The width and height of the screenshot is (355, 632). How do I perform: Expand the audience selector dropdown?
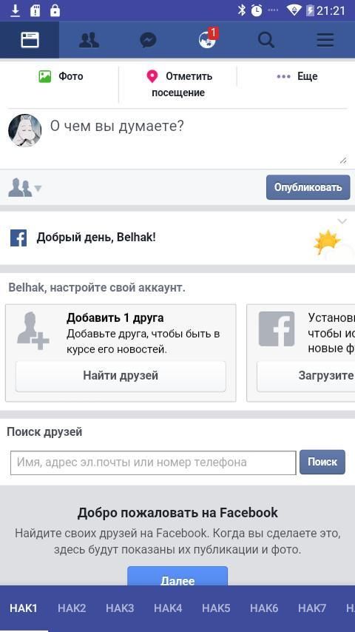24,188
